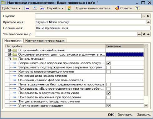The image size is (153, 119).
Task: Enable Запрашивать подтверждение при закрытии checkbox
Action: [108, 67]
